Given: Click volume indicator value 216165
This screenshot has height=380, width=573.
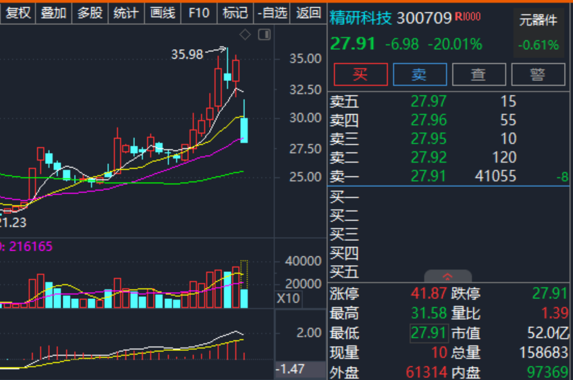Looking at the screenshot, I should coord(30,246).
